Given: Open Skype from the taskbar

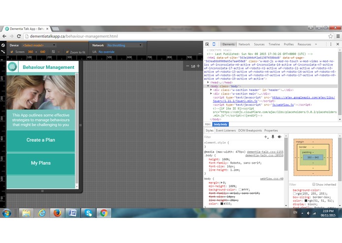Looking at the screenshot, I should [x=88, y=213].
